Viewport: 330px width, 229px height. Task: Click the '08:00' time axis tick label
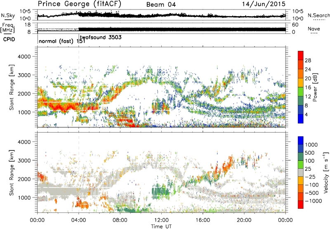[120, 220]
